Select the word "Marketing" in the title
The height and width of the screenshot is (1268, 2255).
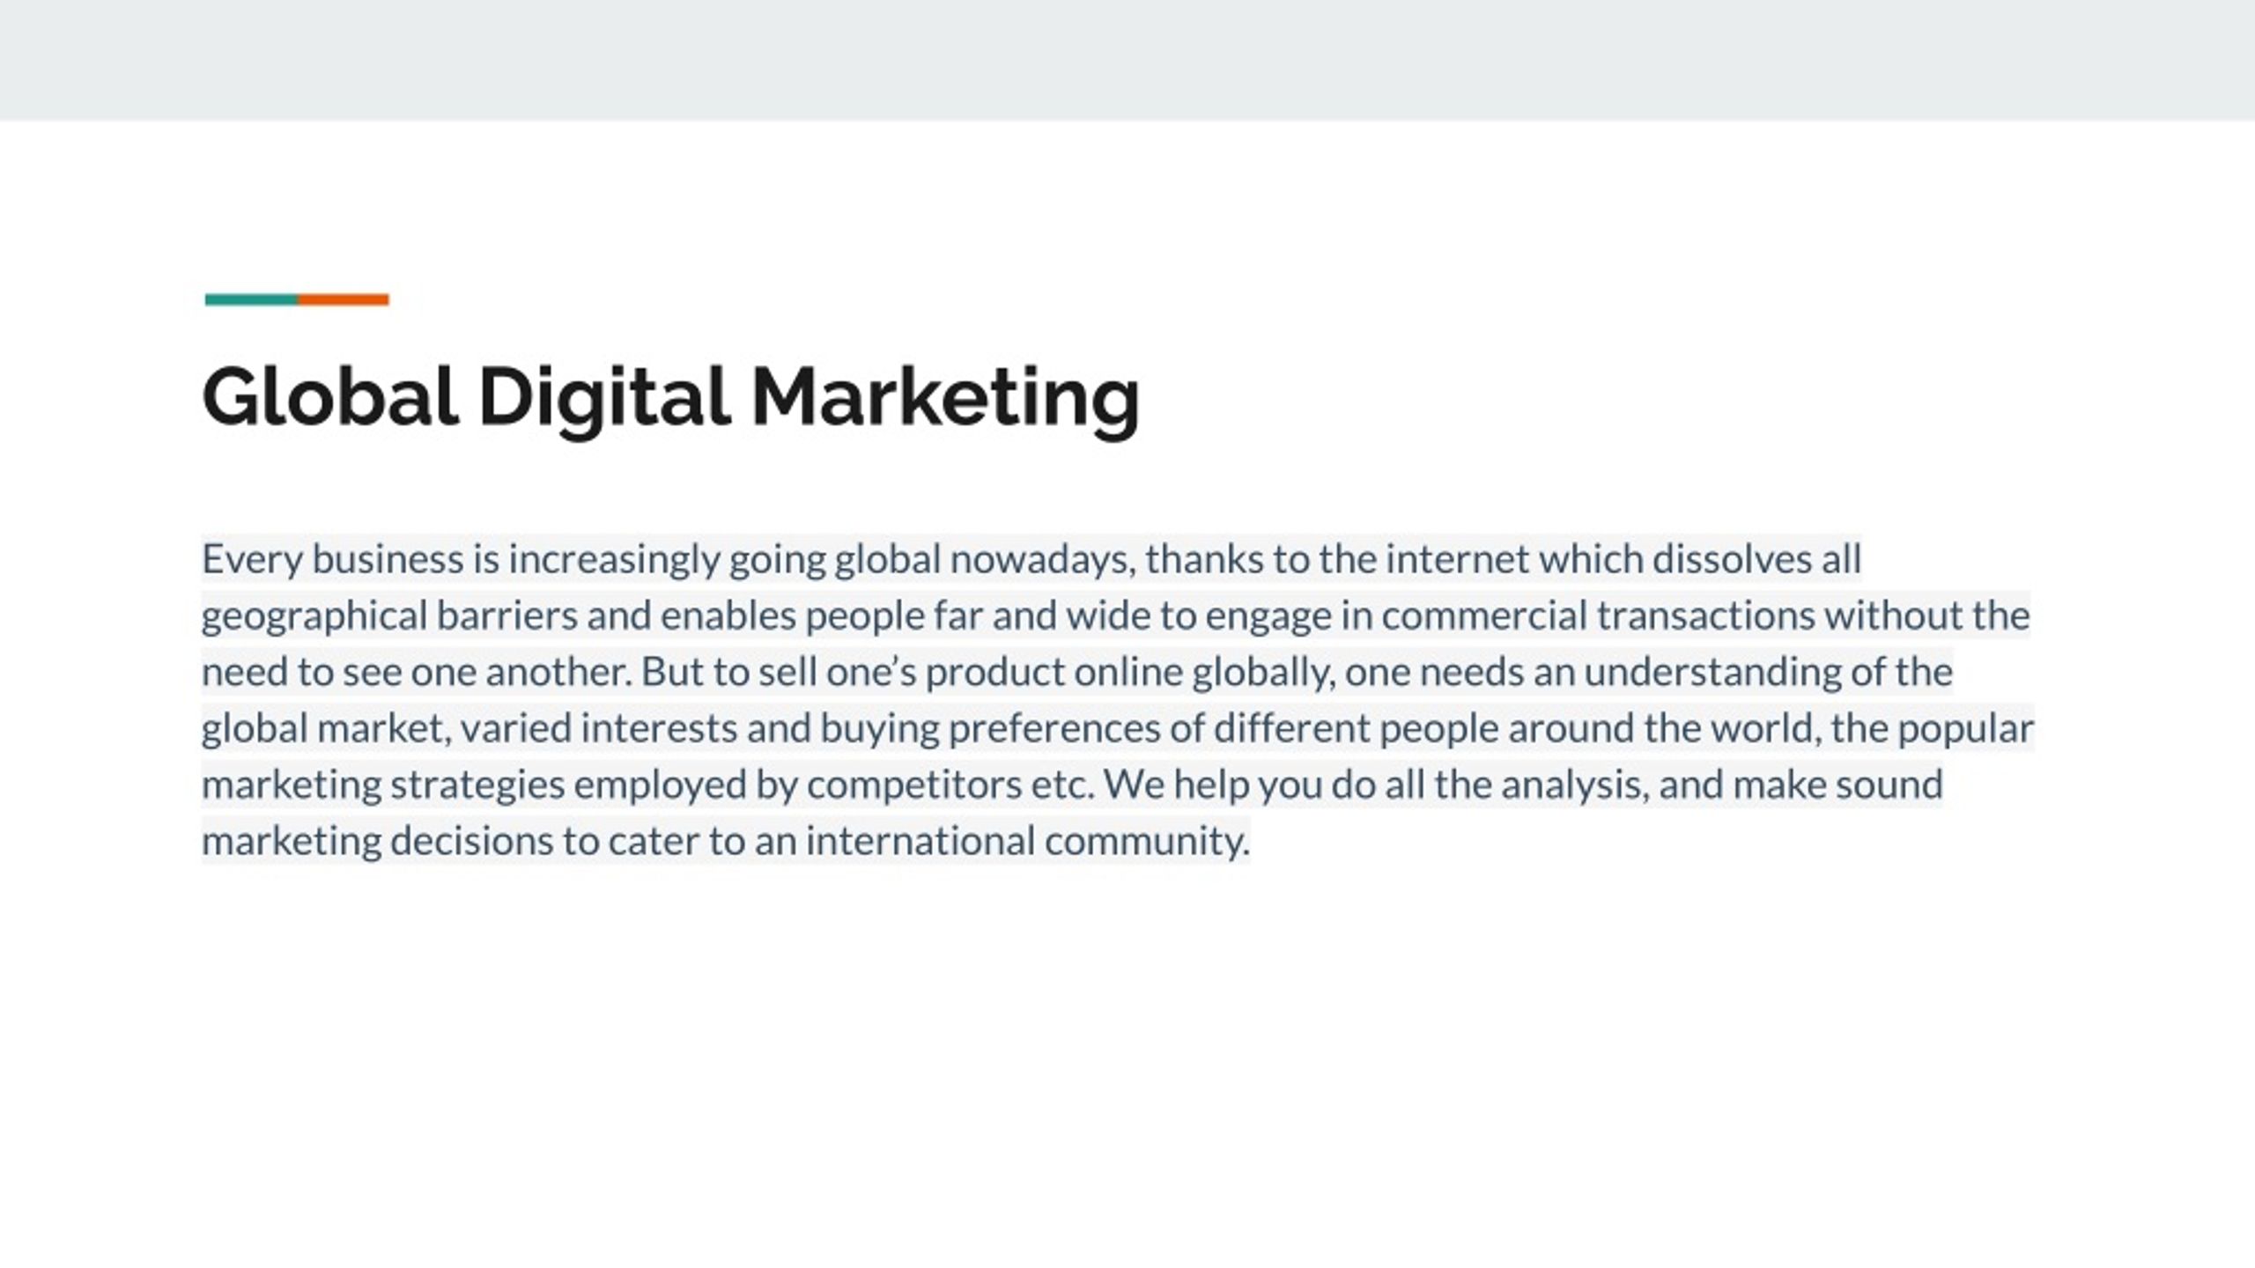tap(945, 398)
